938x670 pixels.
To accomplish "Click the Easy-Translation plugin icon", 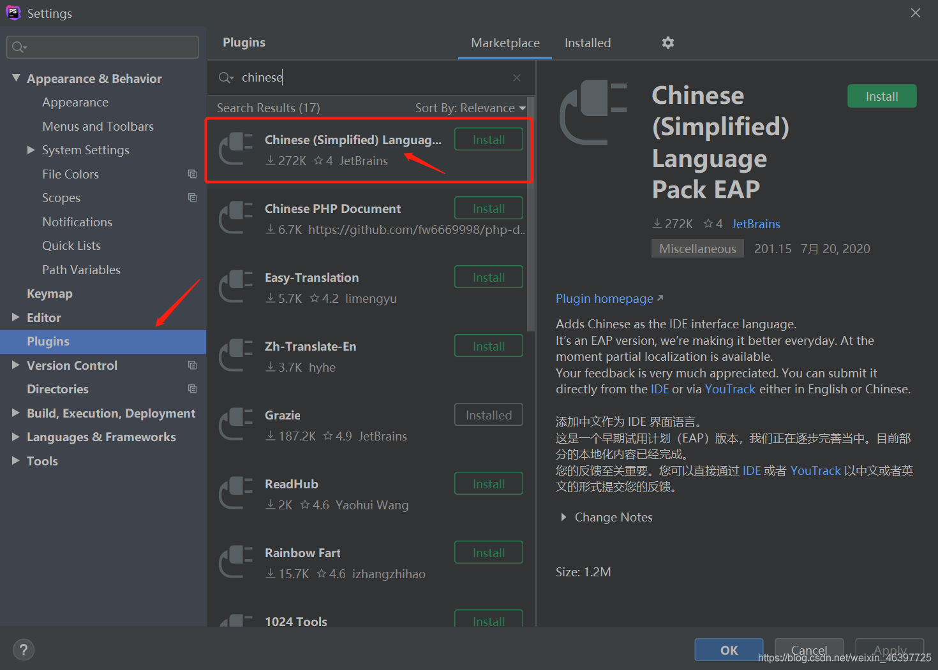I will pos(236,286).
